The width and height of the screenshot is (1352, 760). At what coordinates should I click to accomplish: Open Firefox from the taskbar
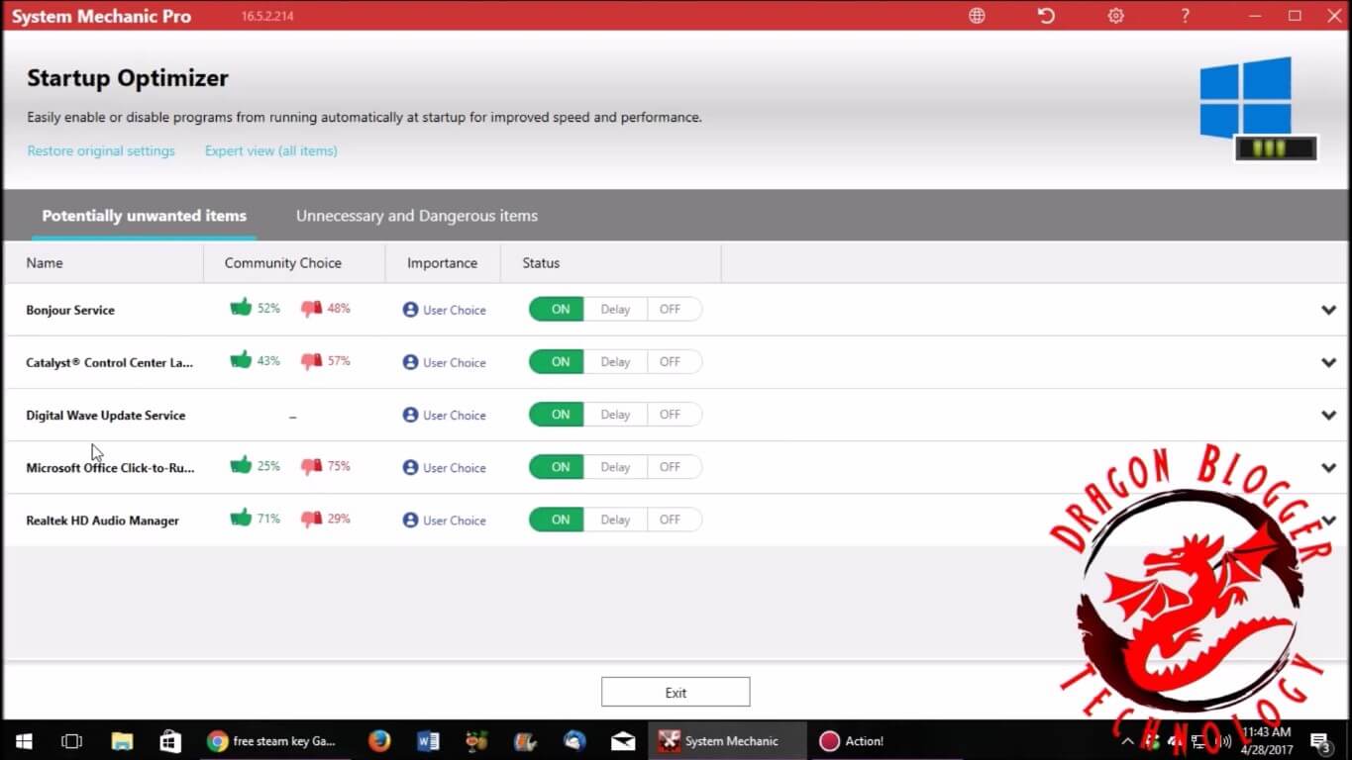[378, 740]
